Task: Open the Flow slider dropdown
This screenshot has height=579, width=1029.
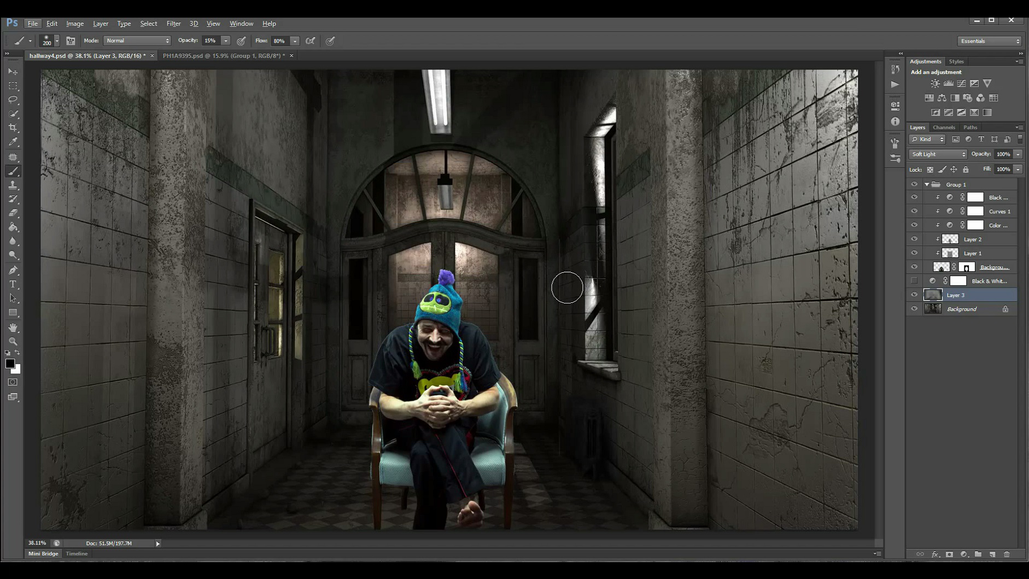Action: pyautogui.click(x=295, y=41)
